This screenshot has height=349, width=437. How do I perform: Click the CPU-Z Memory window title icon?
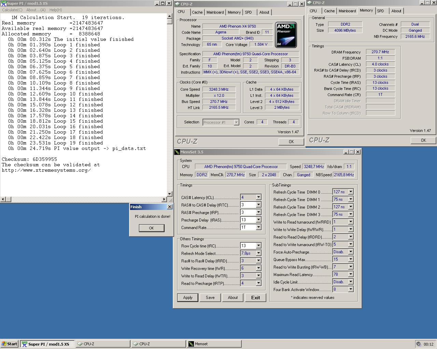pyautogui.click(x=310, y=3)
